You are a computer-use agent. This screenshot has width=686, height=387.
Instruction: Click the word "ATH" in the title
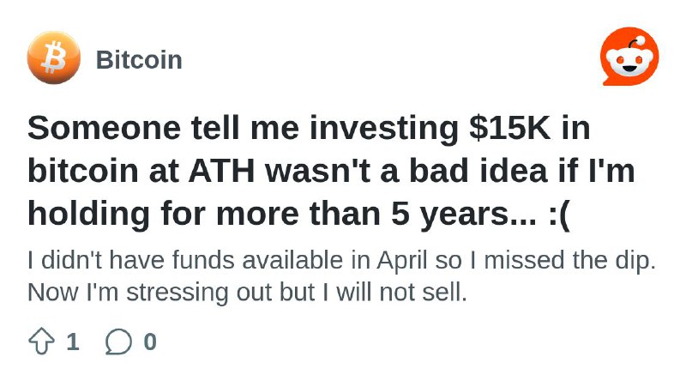point(221,171)
